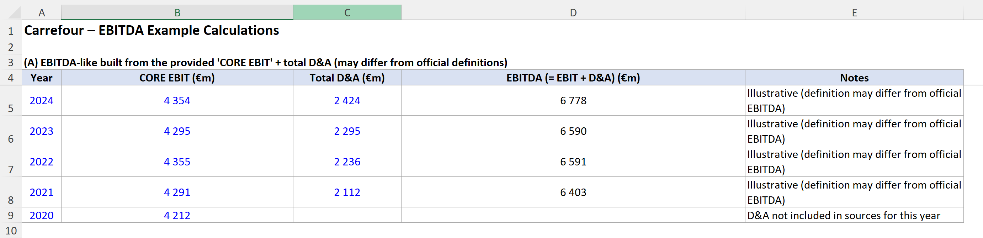Screen dimensions: 983x238
Task: Select row 2 header
Action: pyautogui.click(x=11, y=47)
